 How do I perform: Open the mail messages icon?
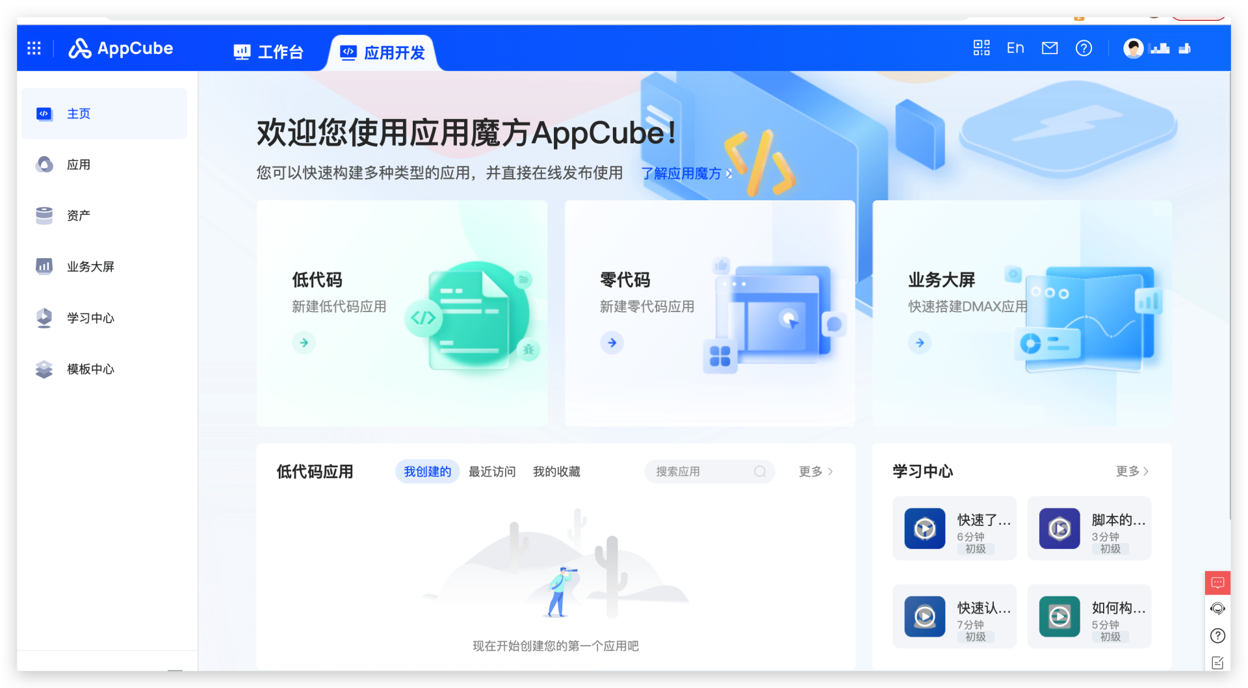click(x=1050, y=48)
